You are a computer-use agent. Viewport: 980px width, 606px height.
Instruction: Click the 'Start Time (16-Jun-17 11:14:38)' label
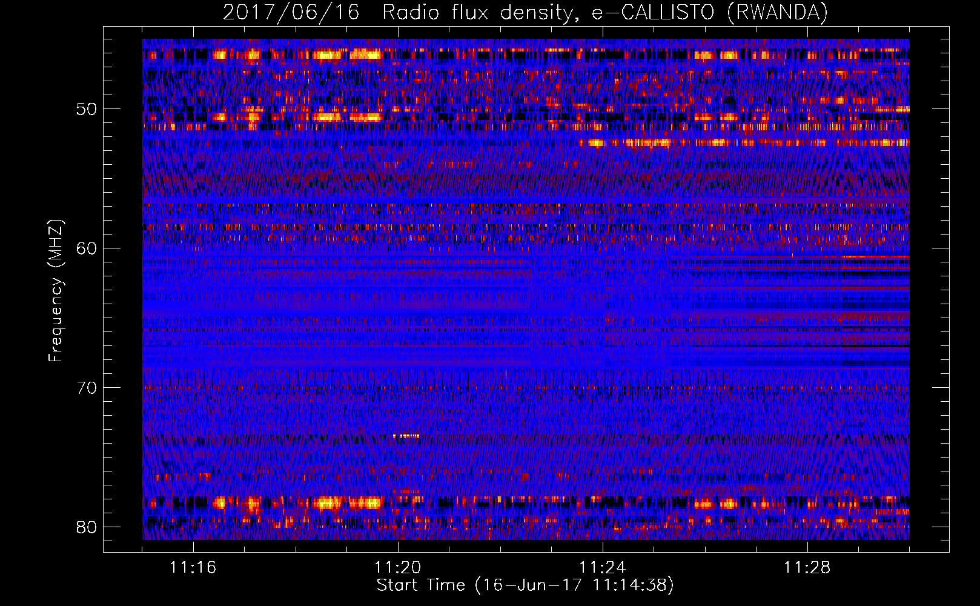tap(525, 585)
